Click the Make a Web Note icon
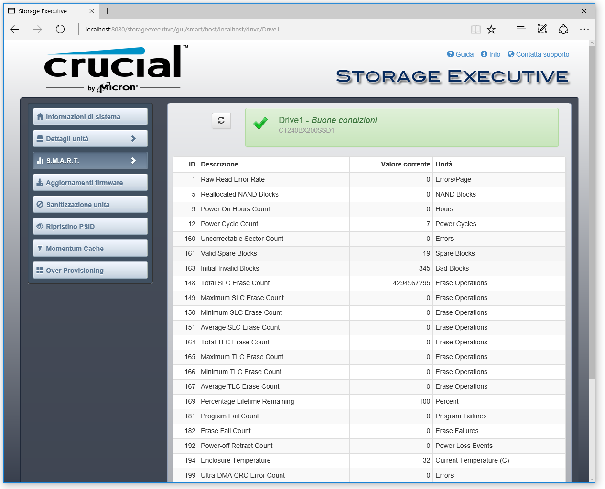Image resolution: width=605 pixels, height=489 pixels. (x=542, y=30)
